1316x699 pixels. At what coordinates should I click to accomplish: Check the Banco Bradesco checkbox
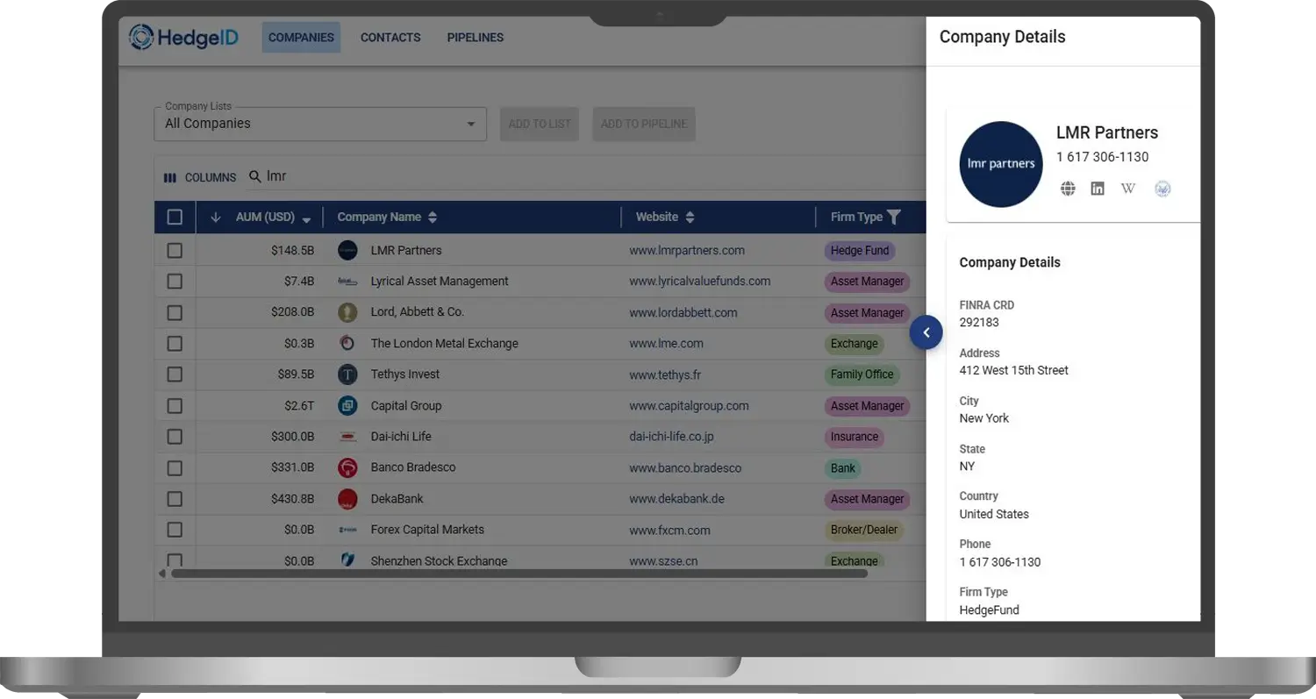point(175,467)
